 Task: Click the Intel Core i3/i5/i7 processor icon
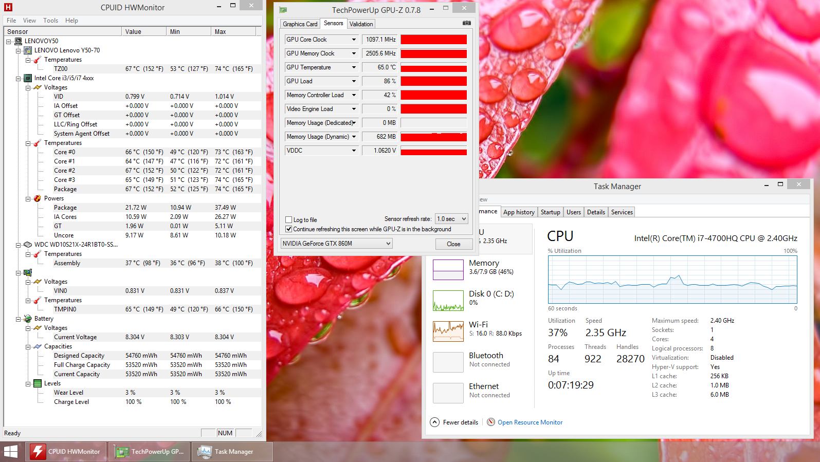click(28, 78)
